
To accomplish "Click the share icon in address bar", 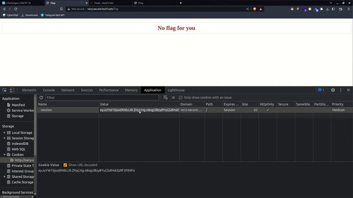I will coord(248,9).
